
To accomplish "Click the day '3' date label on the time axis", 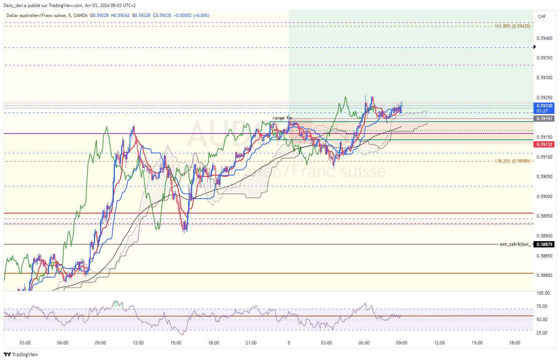I will pyautogui.click(x=289, y=343).
